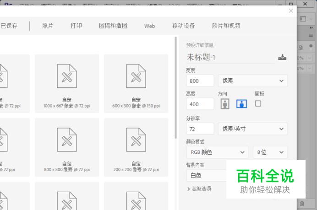Switch to the 胶片和视频 tab

226,26
